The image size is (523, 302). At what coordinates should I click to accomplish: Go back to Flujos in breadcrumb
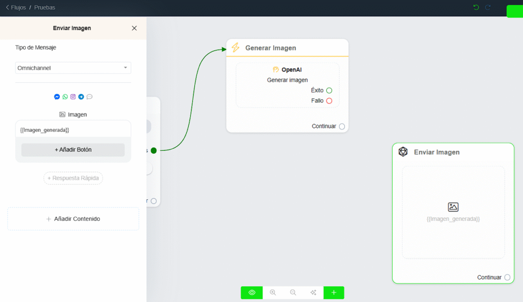click(x=15, y=8)
